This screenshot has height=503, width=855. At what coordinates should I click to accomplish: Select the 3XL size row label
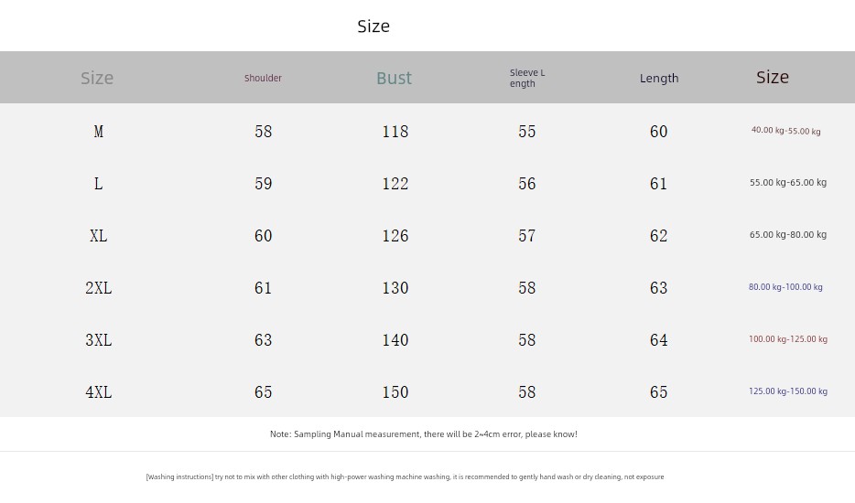[x=98, y=340]
